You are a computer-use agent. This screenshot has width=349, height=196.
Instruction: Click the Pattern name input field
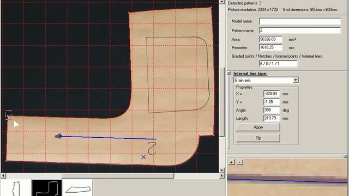coord(300,30)
